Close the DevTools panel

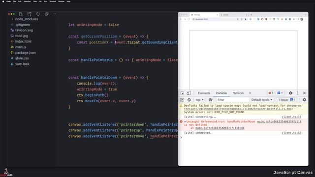pos(304,93)
